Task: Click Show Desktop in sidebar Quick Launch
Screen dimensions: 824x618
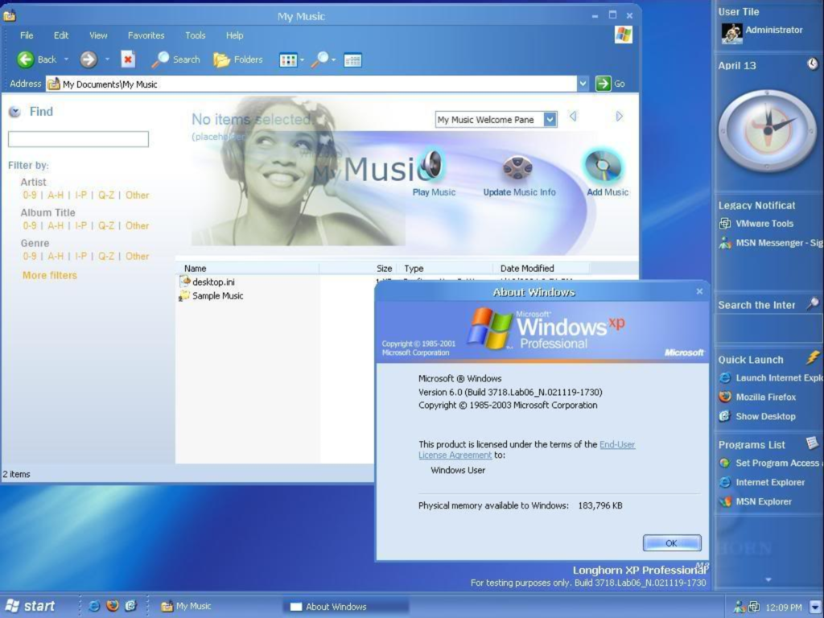Action: coord(758,416)
